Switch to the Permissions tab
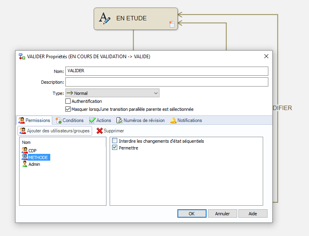The height and width of the screenshot is (236, 309). pyautogui.click(x=34, y=120)
